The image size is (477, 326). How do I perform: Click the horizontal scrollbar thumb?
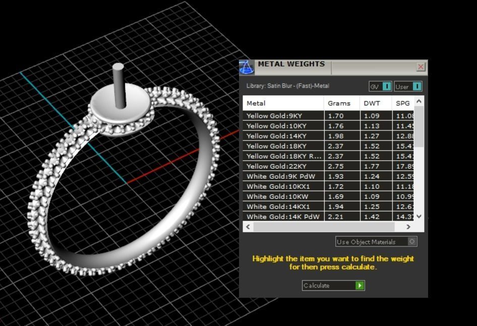point(324,227)
